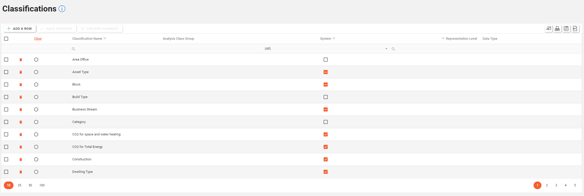Viewport: 584px width, 196px height.
Task: Click the Classification Name search field
Action: click(x=115, y=49)
